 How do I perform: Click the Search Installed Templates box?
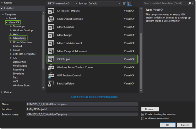[165, 3]
